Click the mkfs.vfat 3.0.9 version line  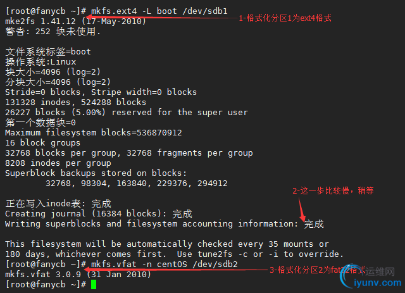point(78,275)
